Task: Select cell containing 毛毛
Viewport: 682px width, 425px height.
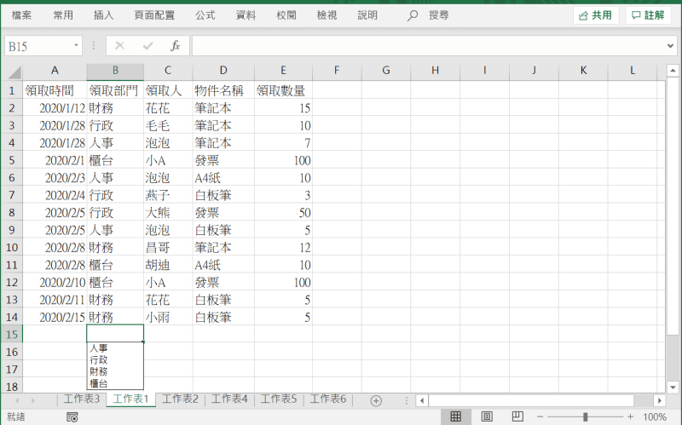Action: click(x=168, y=125)
